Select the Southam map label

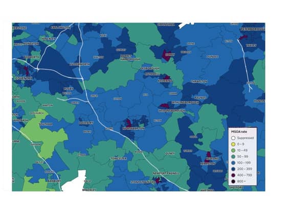pyautogui.click(x=46, y=124)
